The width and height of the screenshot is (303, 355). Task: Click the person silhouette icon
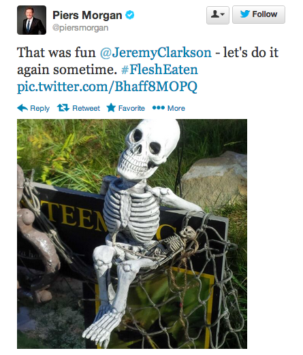215,14
